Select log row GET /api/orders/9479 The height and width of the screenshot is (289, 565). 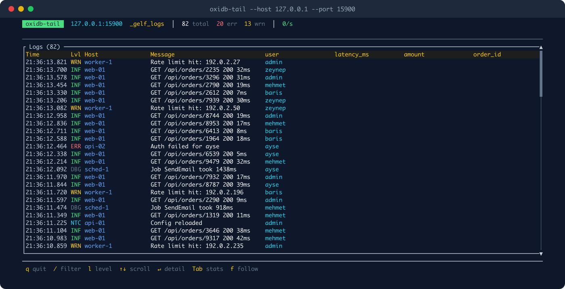coord(282,162)
